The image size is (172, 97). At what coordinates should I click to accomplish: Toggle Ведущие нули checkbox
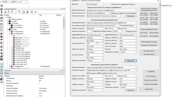pyautogui.click(x=127, y=31)
